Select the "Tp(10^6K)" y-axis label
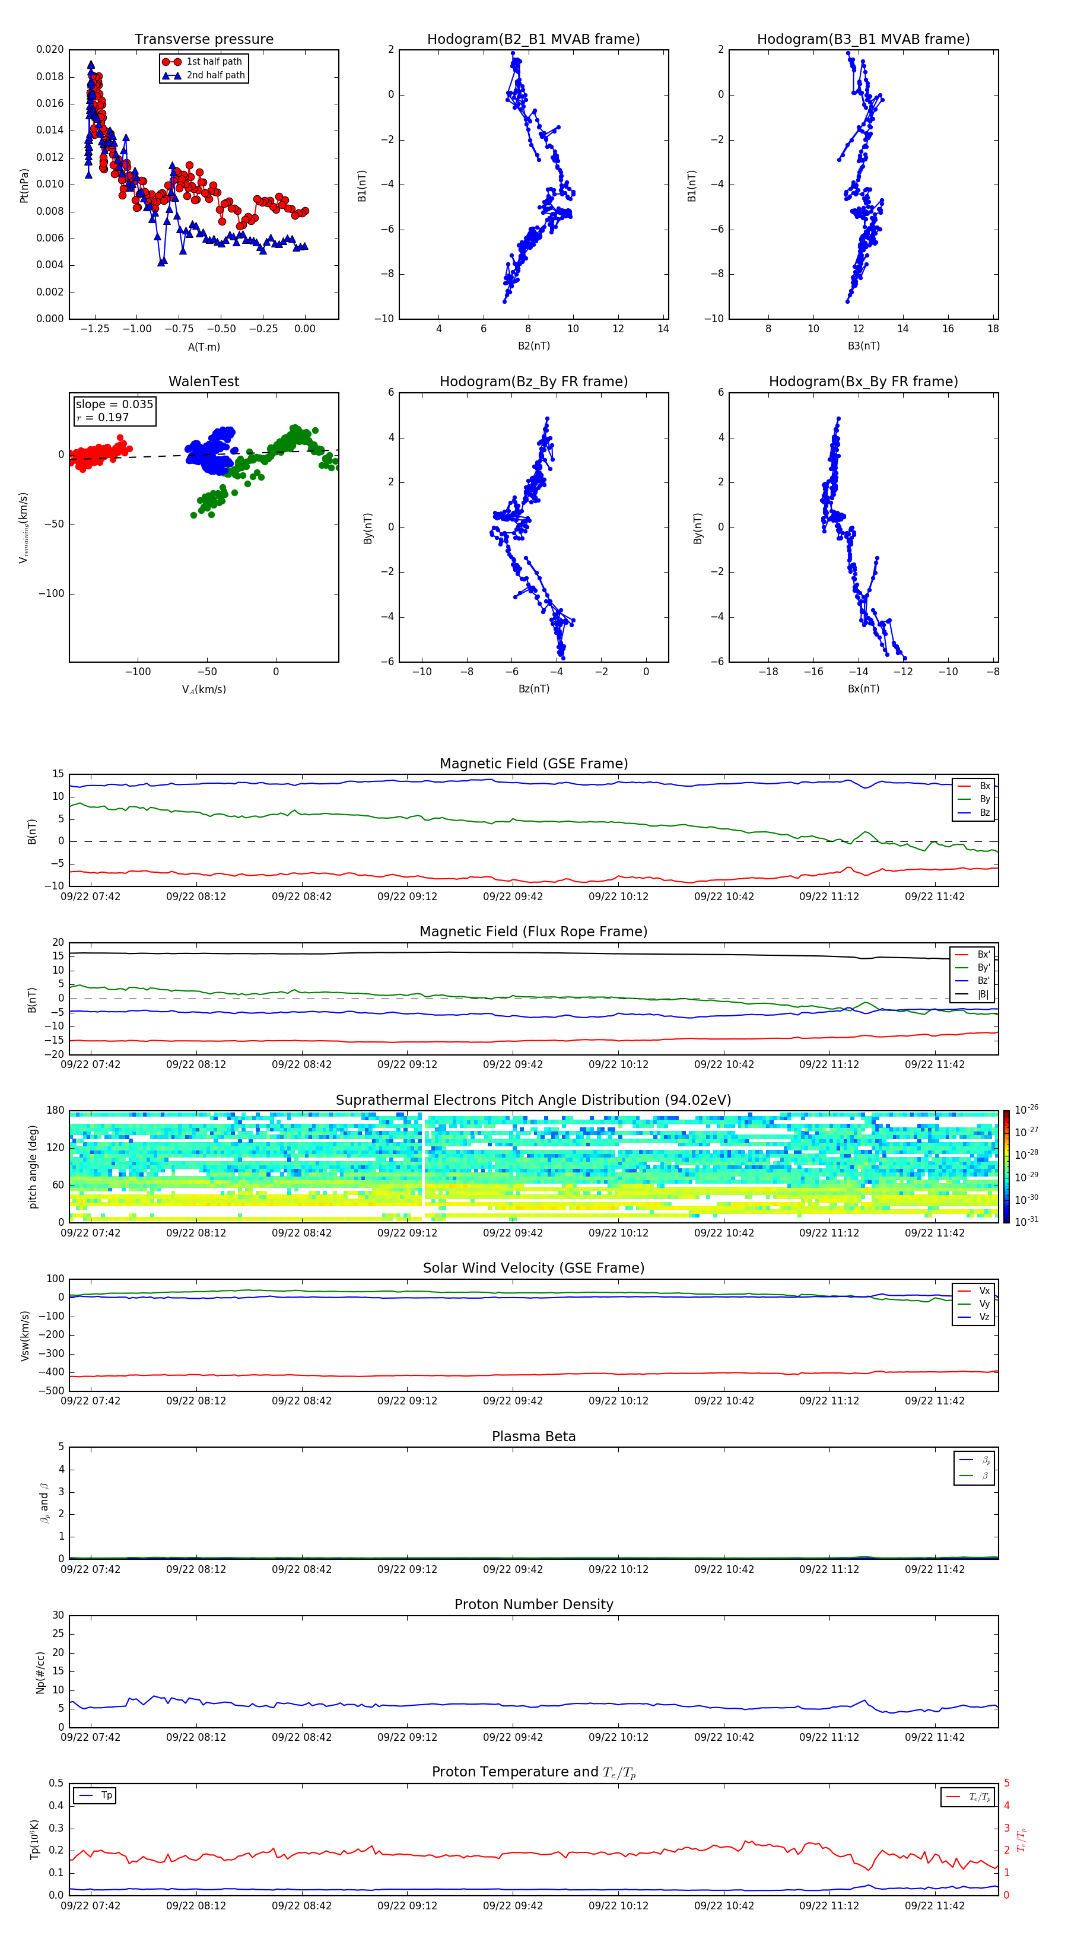Viewport: 1068px width, 1958px height. 34,1839
